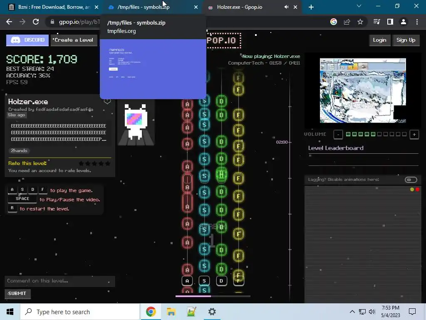This screenshot has width=426, height=320.
Task: Select the 2hands tag
Action: (x=19, y=150)
